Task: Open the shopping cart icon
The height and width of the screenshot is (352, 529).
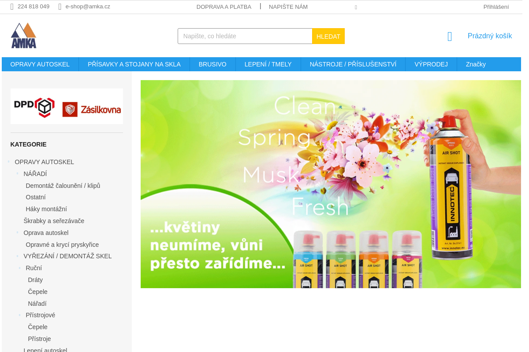Action: pyautogui.click(x=449, y=37)
